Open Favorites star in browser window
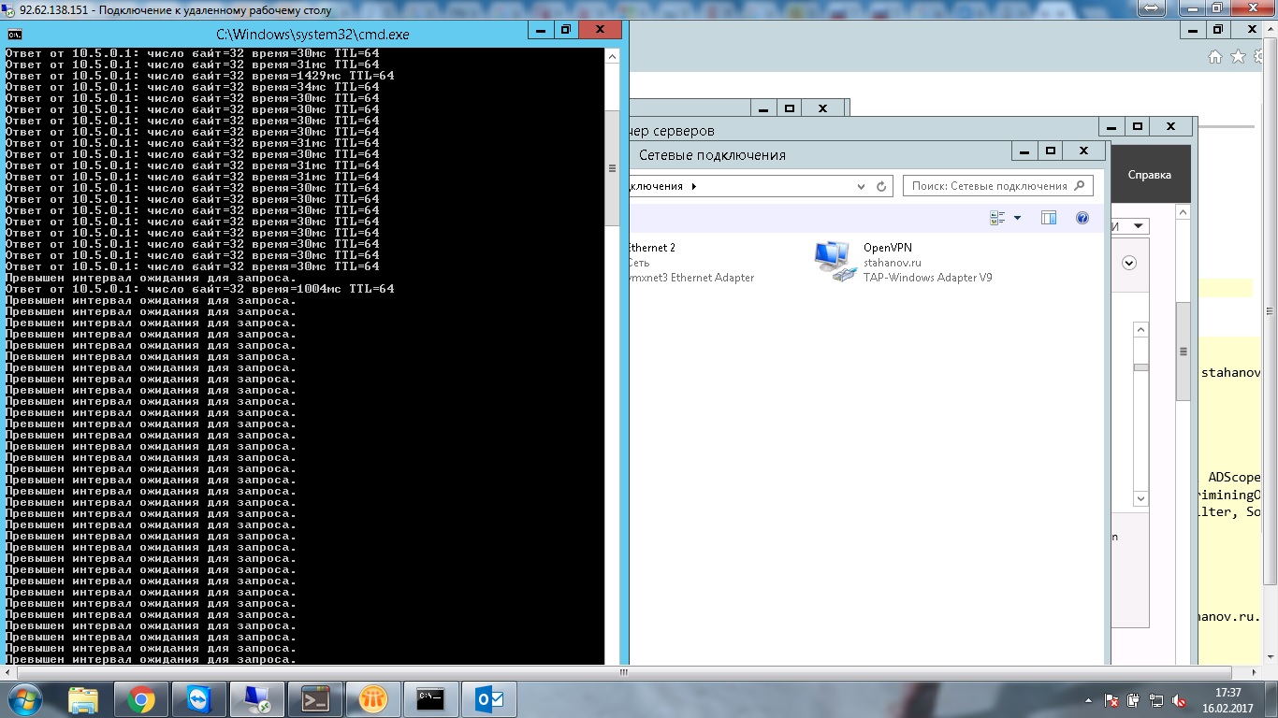Viewport: 1278px width, 718px height. tap(1238, 57)
